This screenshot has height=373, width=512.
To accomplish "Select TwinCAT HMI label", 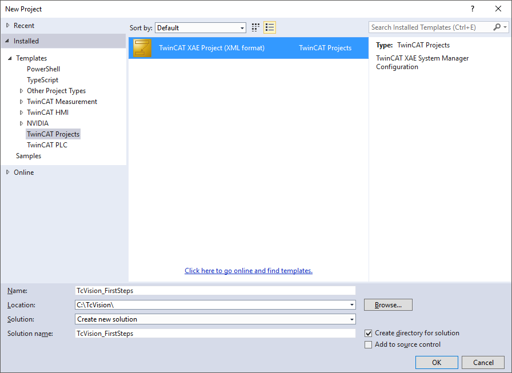I will point(47,113).
